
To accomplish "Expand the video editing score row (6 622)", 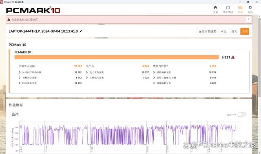I will coord(184,83).
